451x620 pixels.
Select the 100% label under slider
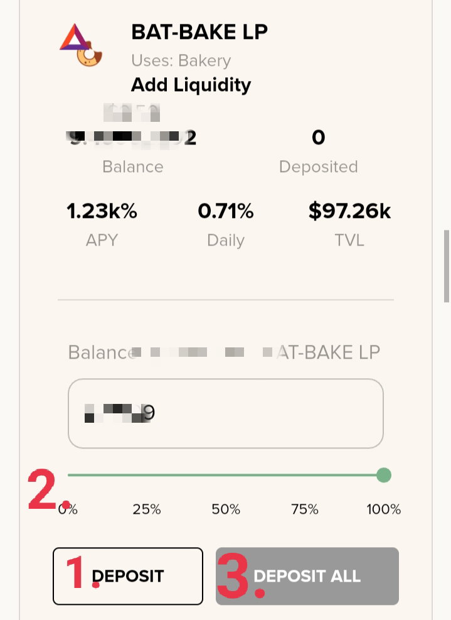point(383,509)
